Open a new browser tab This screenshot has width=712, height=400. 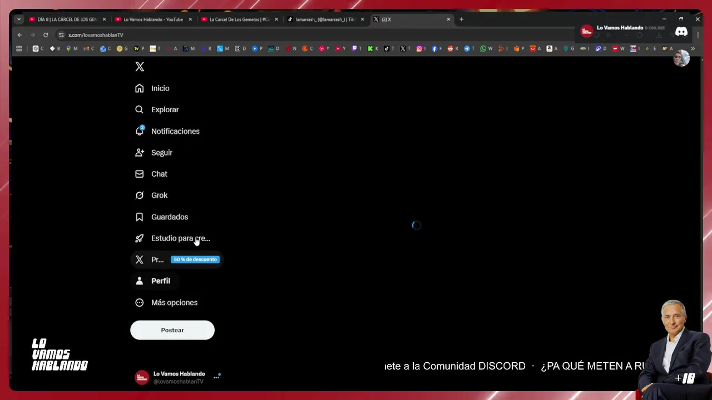pyautogui.click(x=461, y=19)
